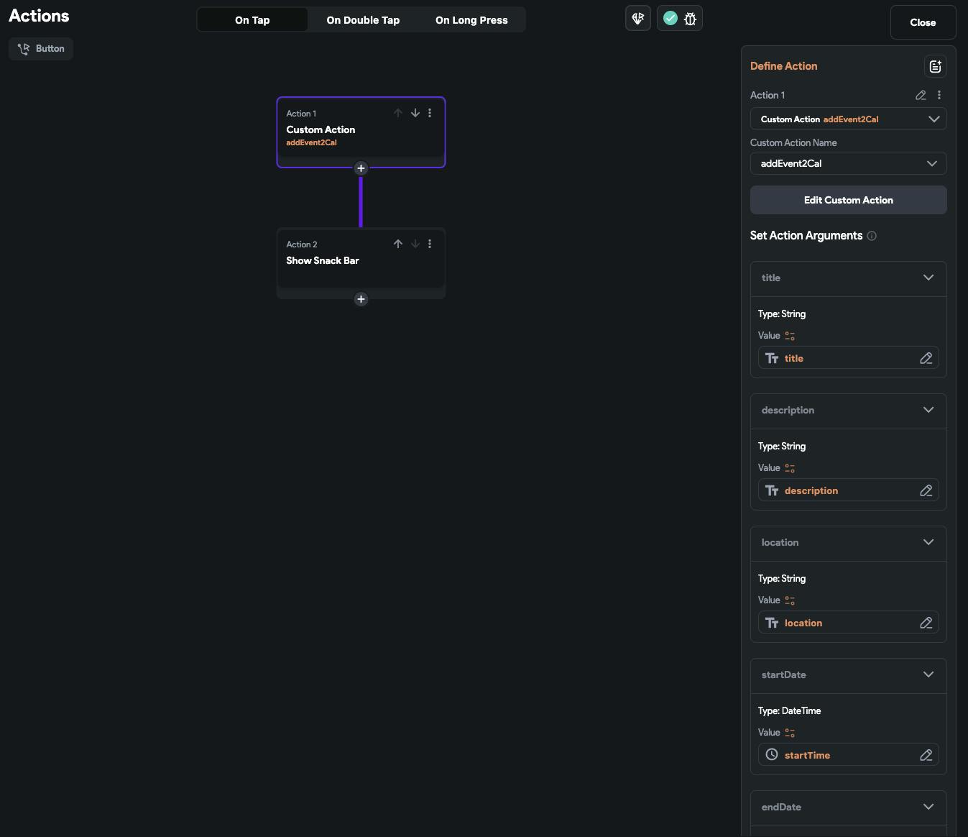Click the debug bug icon
This screenshot has width=968, height=837.
coord(691,19)
